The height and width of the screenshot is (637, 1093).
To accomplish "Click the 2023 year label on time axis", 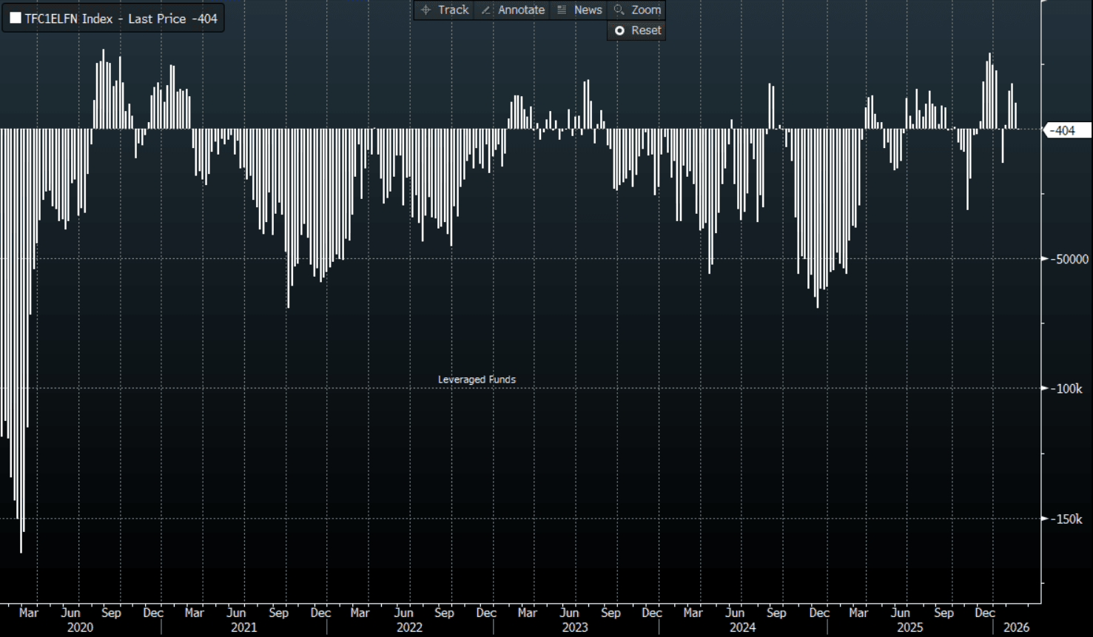I will [x=574, y=627].
